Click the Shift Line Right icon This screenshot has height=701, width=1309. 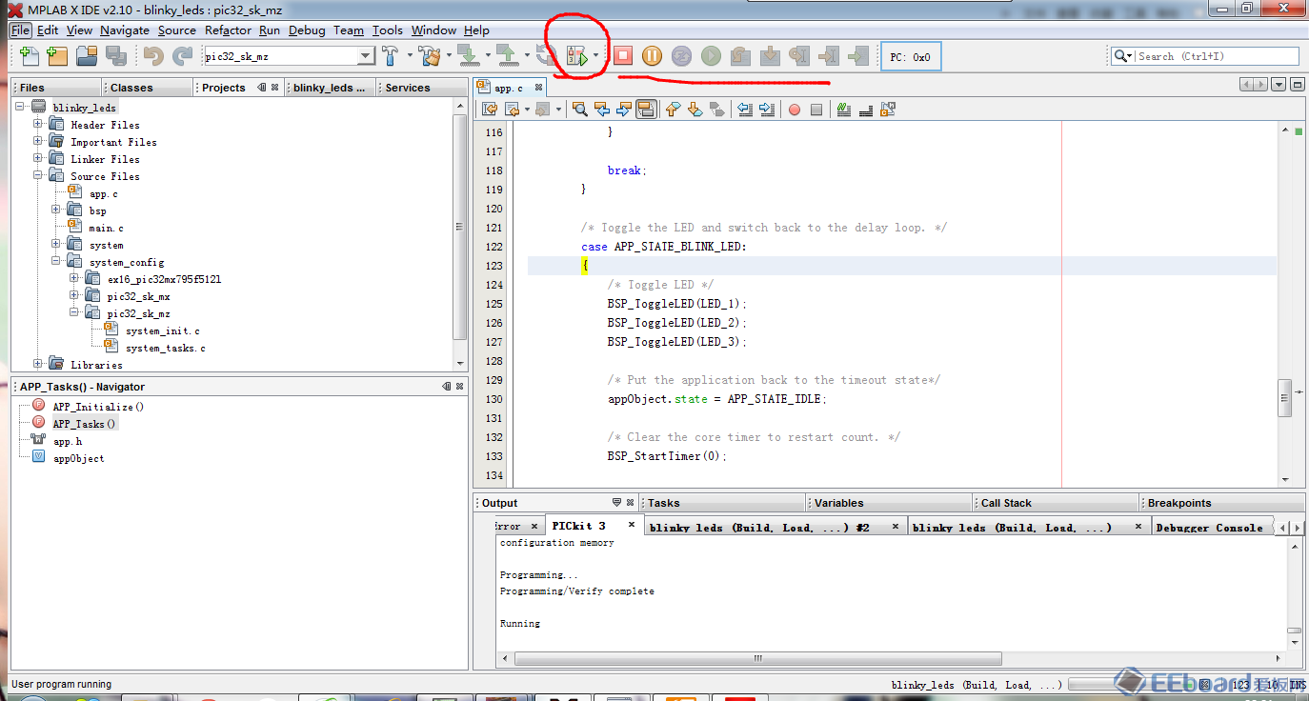(768, 110)
